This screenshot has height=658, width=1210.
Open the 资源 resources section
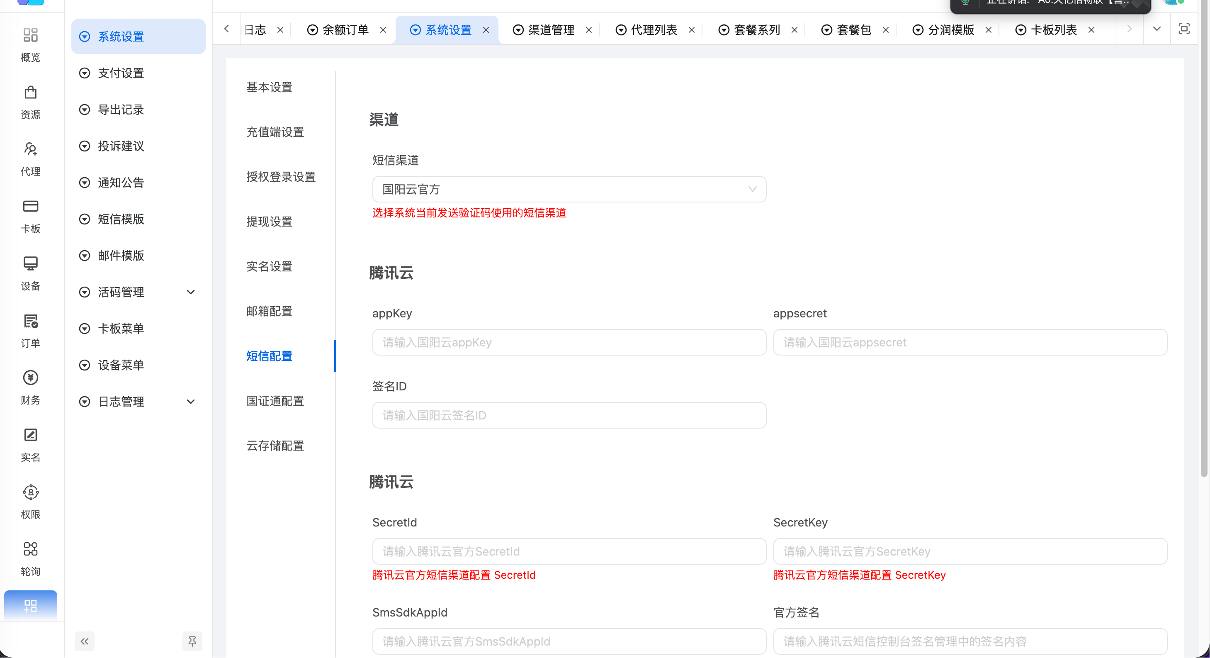(x=31, y=102)
